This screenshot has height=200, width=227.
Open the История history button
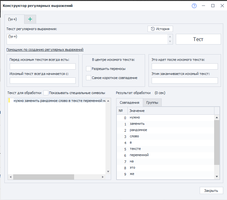pyautogui.click(x=160, y=29)
